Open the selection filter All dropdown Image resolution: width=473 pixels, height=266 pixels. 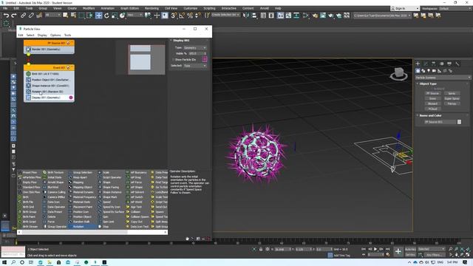point(52,15)
